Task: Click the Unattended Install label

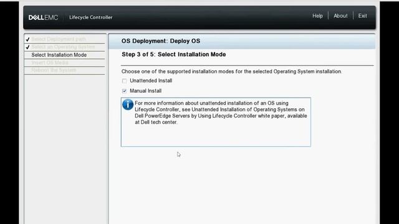Action: pyautogui.click(x=151, y=80)
